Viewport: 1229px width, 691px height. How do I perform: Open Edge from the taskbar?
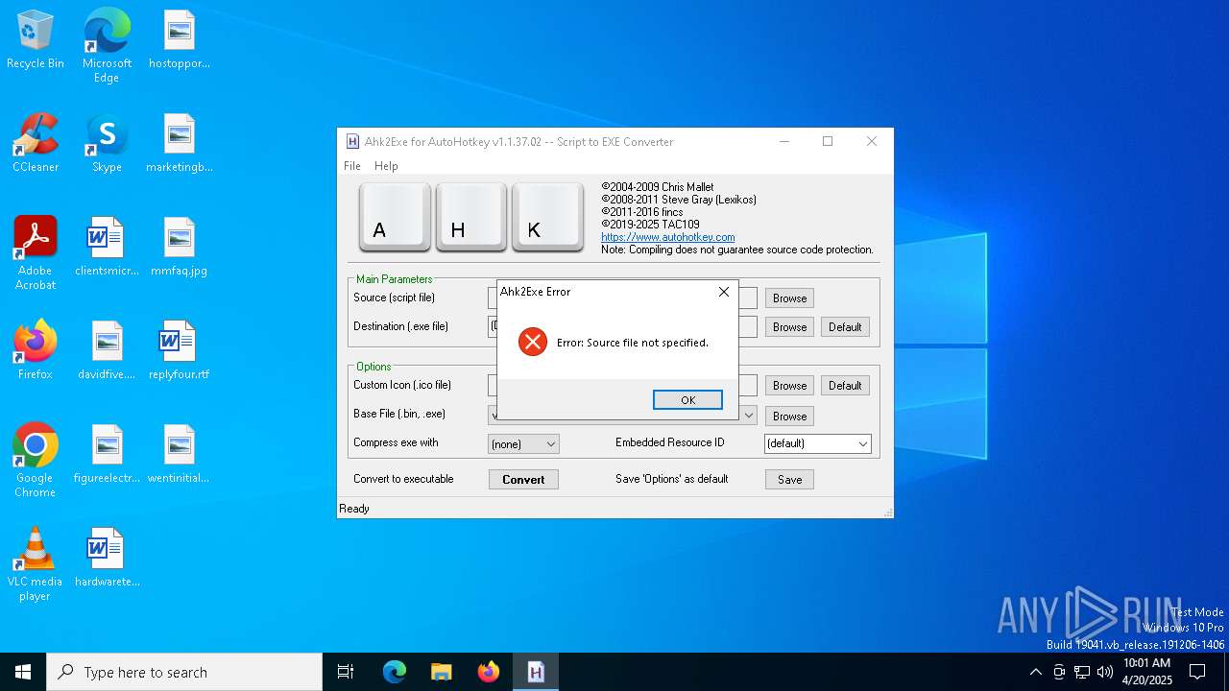(395, 672)
